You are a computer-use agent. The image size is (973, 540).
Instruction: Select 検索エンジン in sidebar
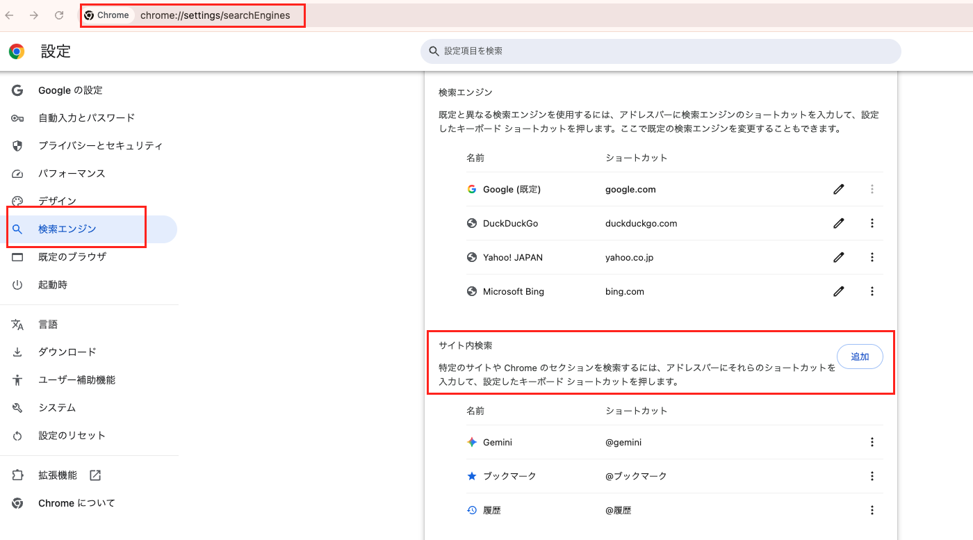pos(89,229)
